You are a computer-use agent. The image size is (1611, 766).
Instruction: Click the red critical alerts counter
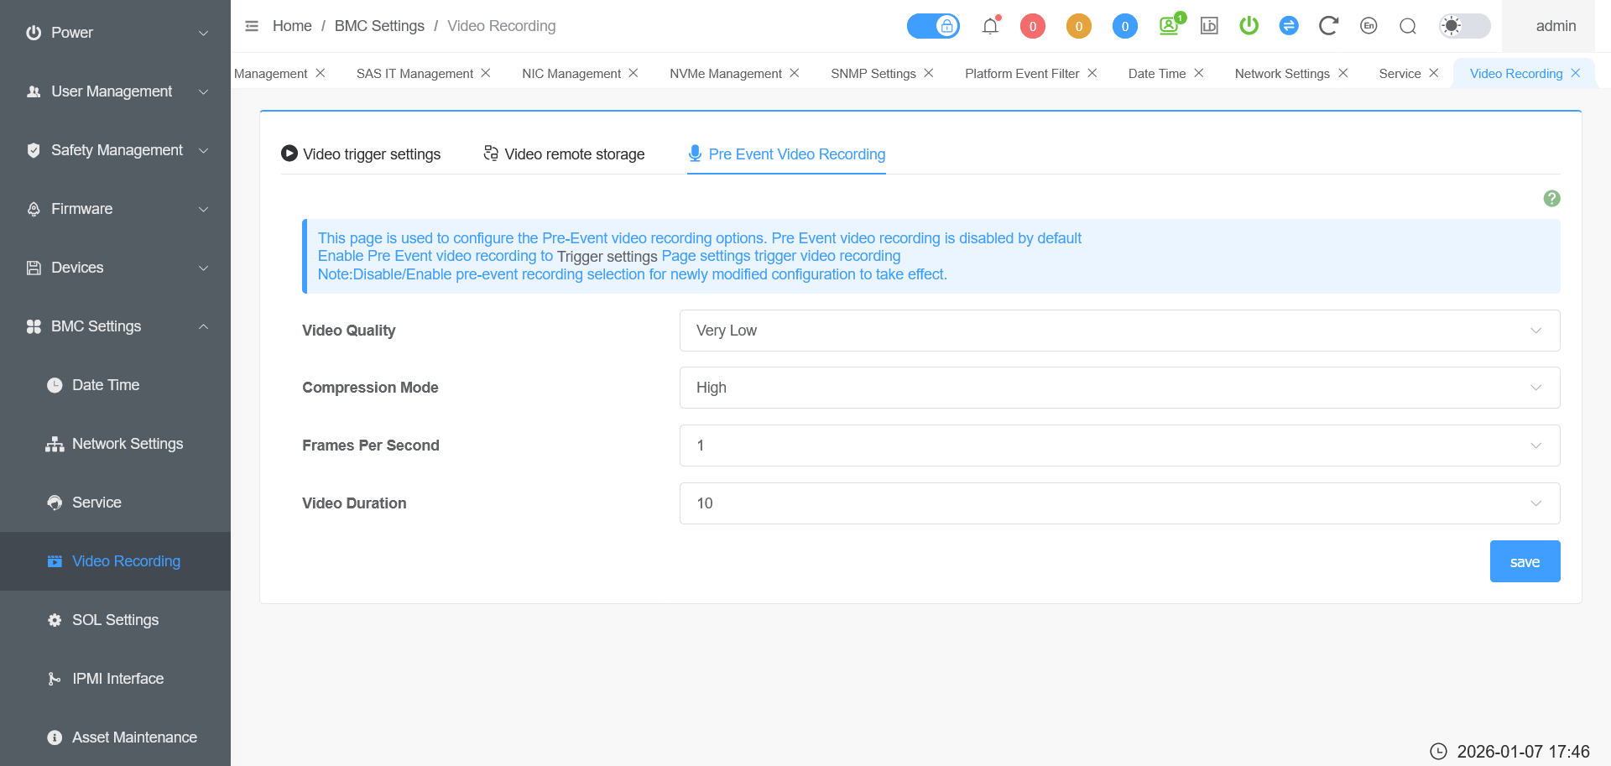coord(1032,26)
